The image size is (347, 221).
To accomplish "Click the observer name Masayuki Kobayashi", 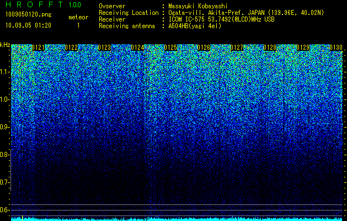I will [198, 6].
